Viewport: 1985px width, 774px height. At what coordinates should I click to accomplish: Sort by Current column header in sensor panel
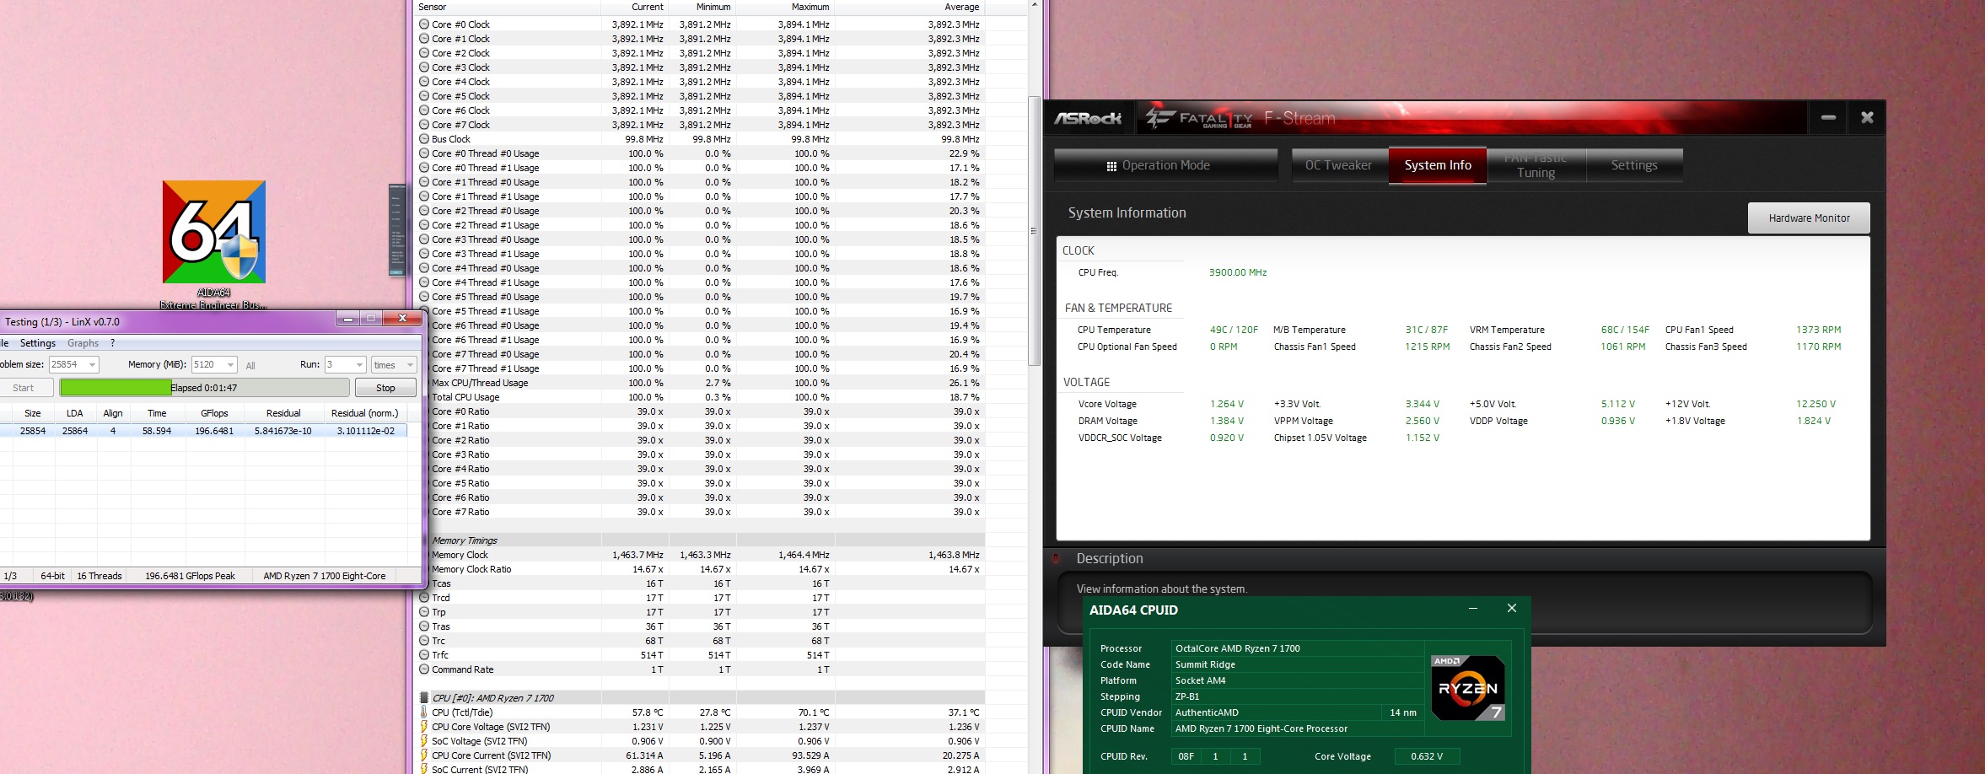coord(635,7)
